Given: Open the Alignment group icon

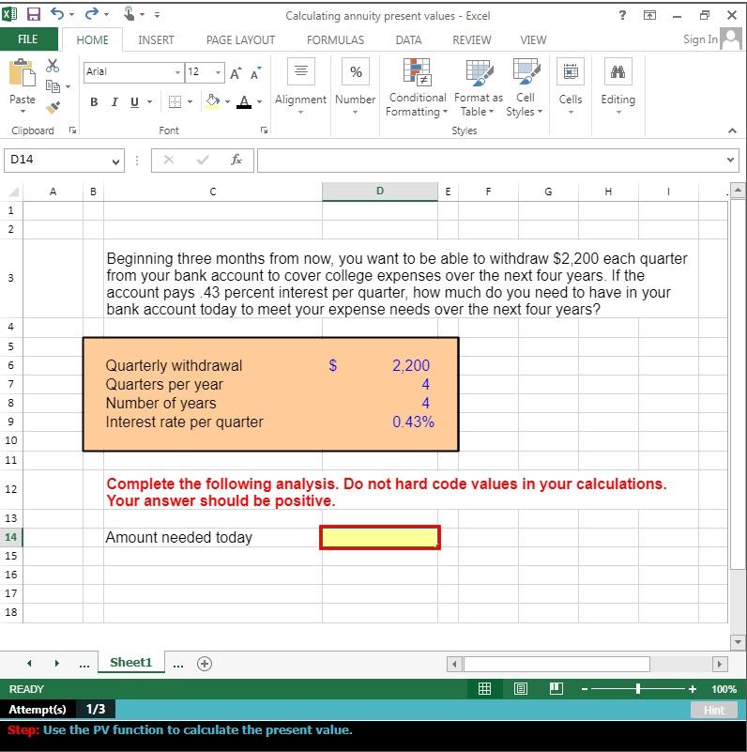Looking at the screenshot, I should coord(301,71).
